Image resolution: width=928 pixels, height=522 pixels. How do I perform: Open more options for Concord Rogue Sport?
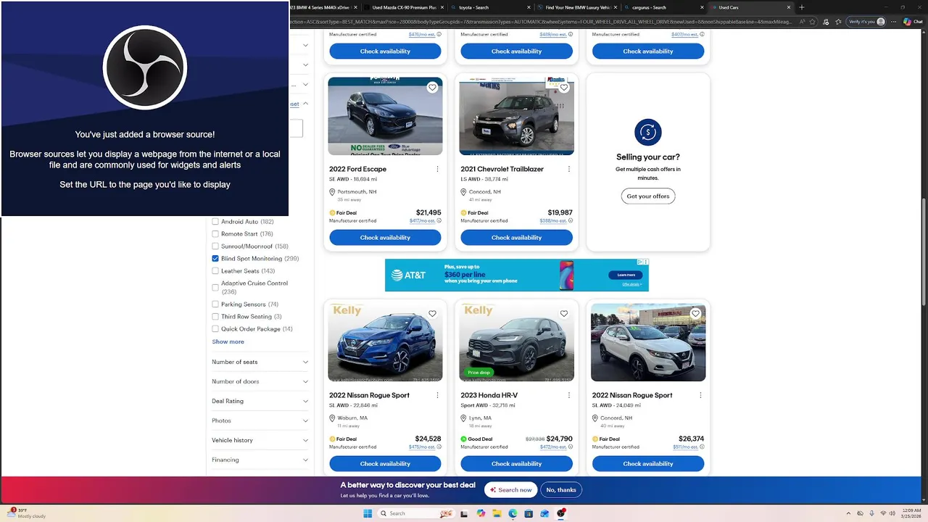pyautogui.click(x=700, y=395)
